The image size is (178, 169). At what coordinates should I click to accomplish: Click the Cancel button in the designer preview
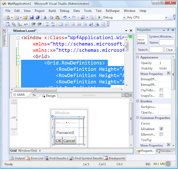(x=69, y=140)
